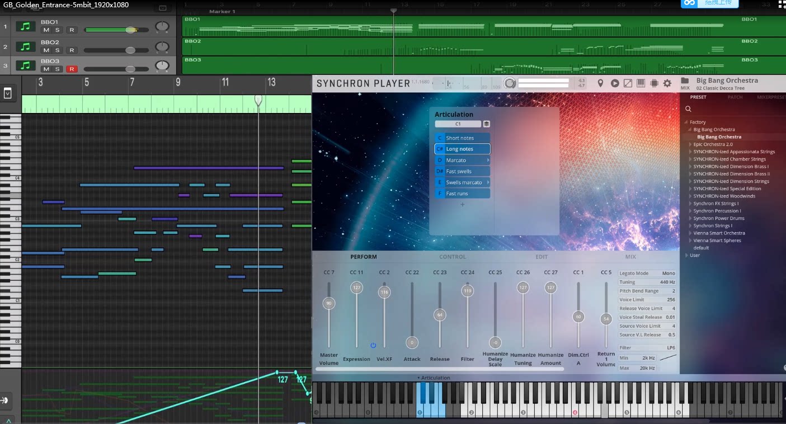Click the resize window icon in Synchron Player
Viewport: 786px width, 424px height.
coord(628,83)
